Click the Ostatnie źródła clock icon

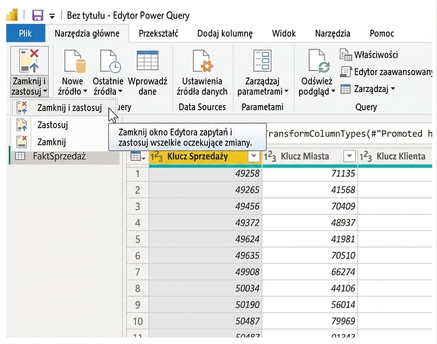click(110, 61)
